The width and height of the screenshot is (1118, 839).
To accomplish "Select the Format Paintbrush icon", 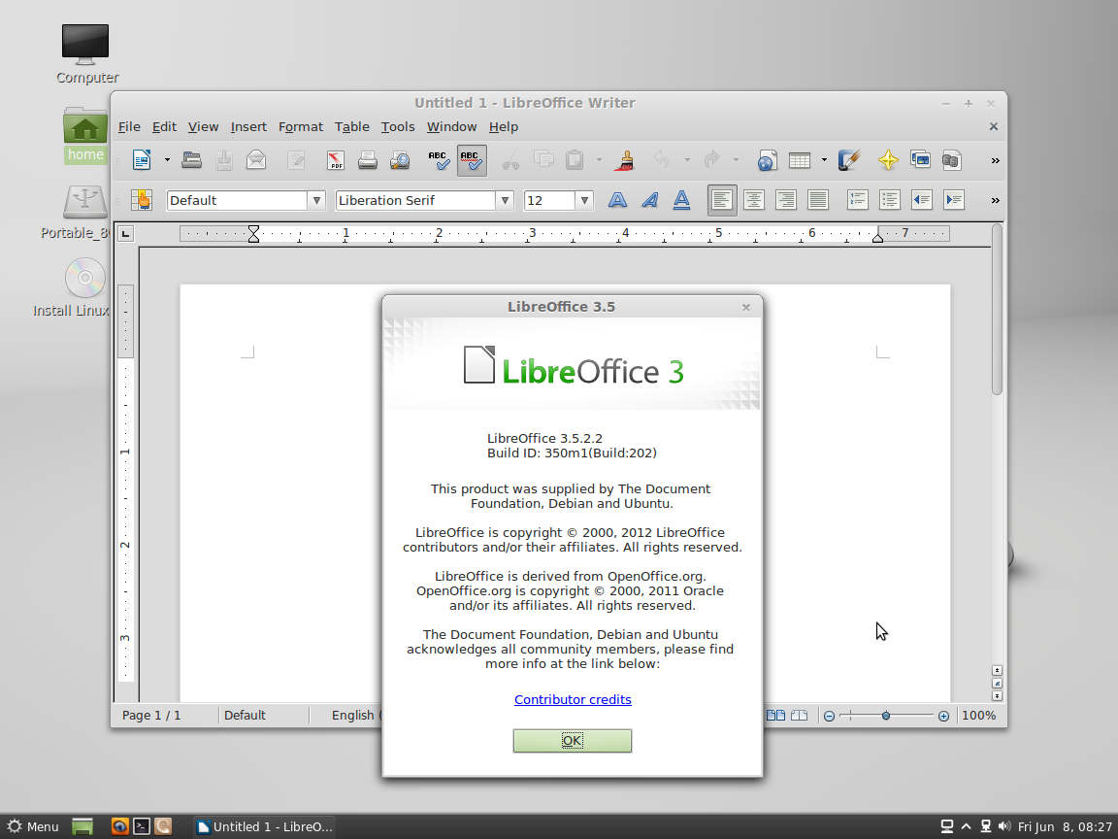I will tap(626, 160).
